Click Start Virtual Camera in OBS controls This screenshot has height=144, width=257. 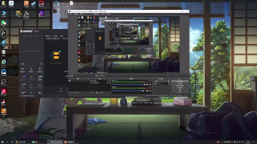coord(180,85)
